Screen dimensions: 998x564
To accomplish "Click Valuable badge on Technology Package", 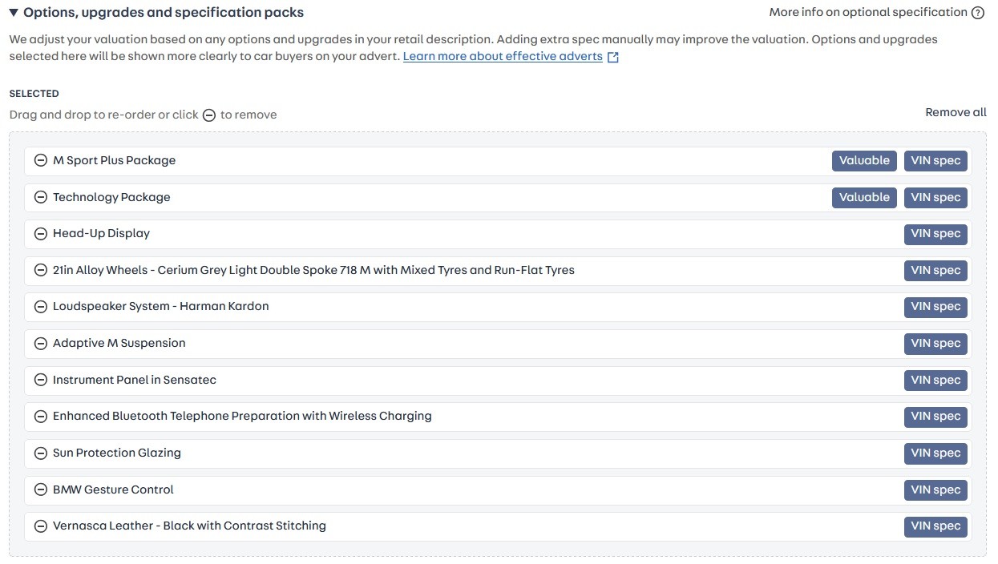I will (863, 198).
